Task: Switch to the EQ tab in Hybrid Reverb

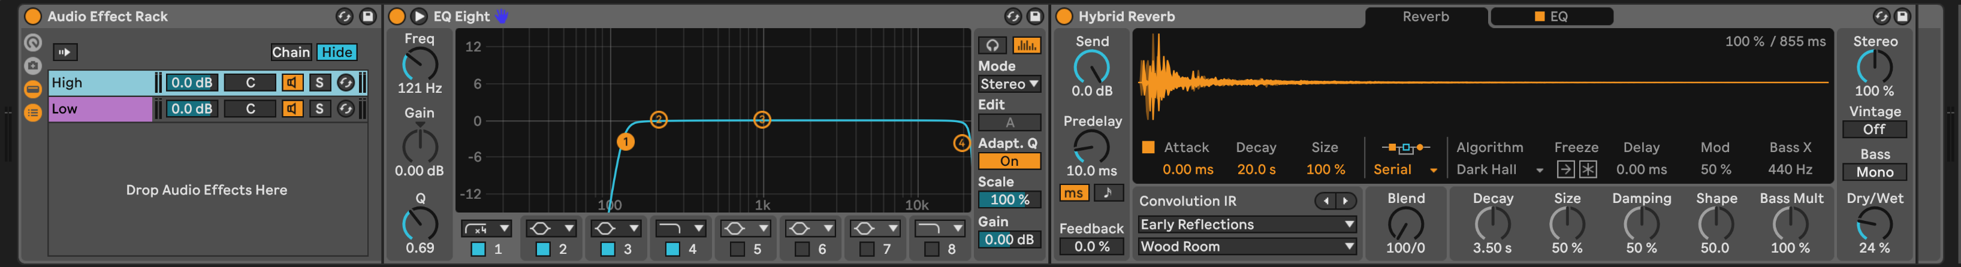Action: [1550, 16]
